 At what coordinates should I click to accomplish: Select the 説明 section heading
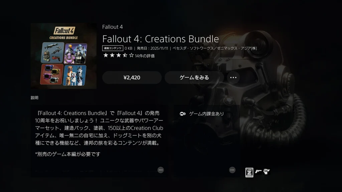(x=34, y=98)
